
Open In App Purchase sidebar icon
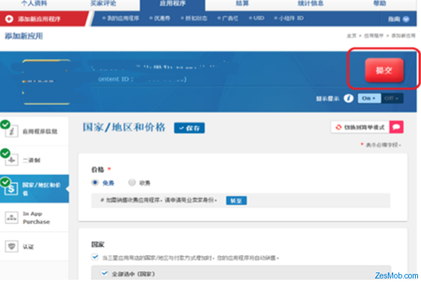(11, 218)
